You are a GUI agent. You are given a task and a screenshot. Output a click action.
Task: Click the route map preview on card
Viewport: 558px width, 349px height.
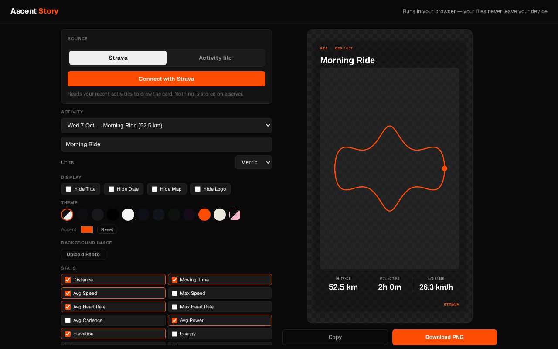(390, 168)
